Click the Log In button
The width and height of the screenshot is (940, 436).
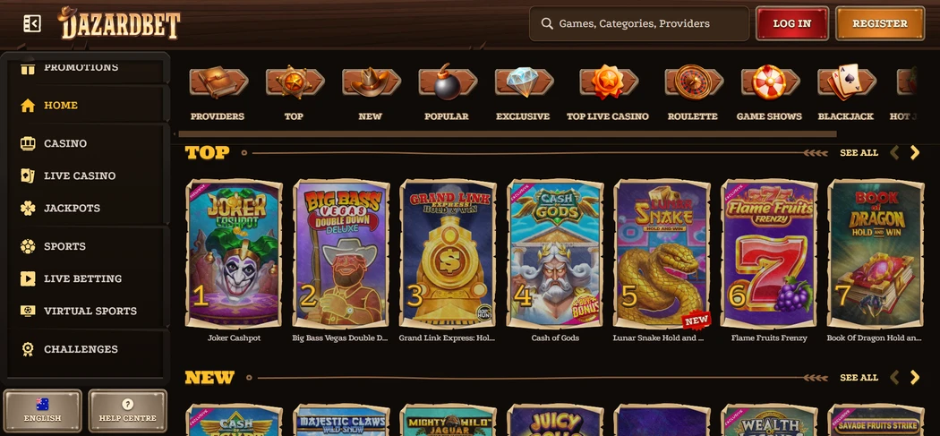pos(792,23)
